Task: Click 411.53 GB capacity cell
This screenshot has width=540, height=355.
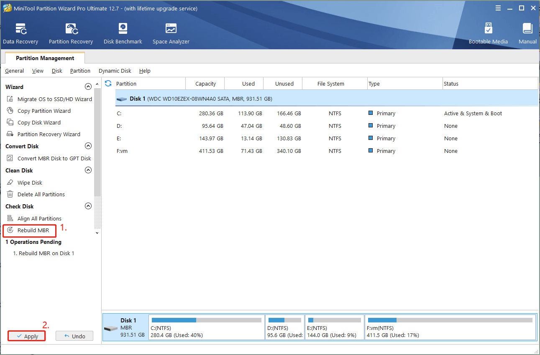Action: pyautogui.click(x=211, y=151)
